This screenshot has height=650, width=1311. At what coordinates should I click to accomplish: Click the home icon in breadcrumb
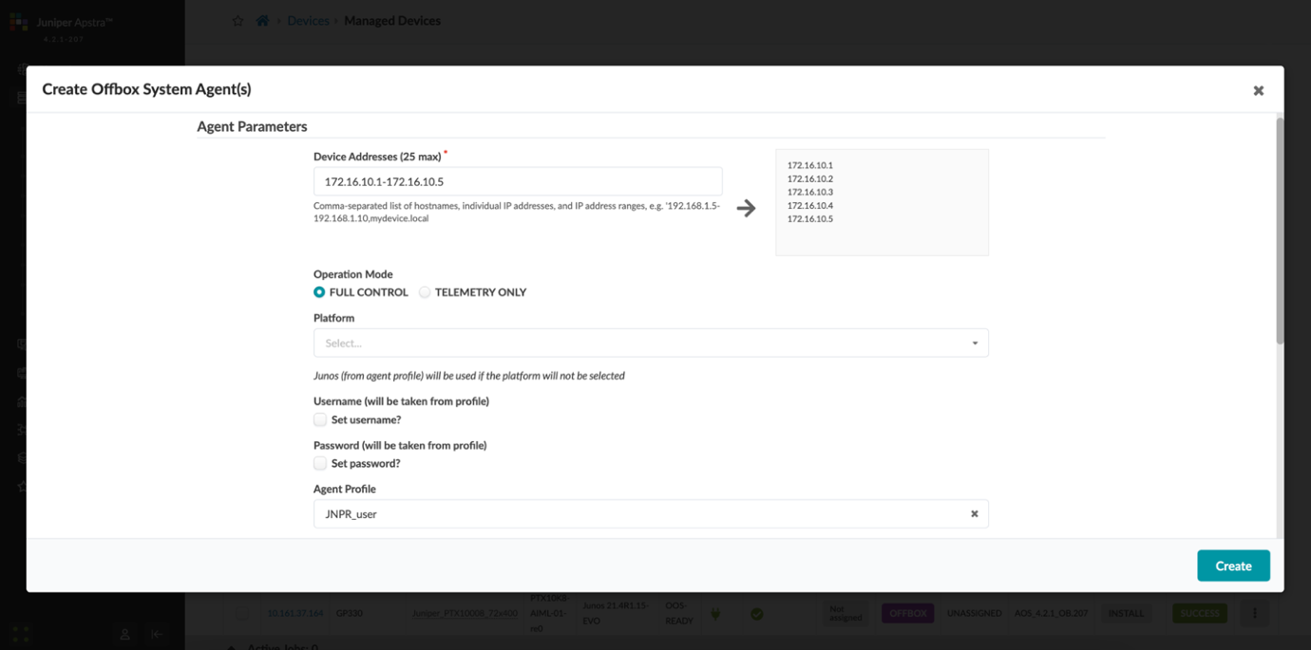pyautogui.click(x=263, y=21)
